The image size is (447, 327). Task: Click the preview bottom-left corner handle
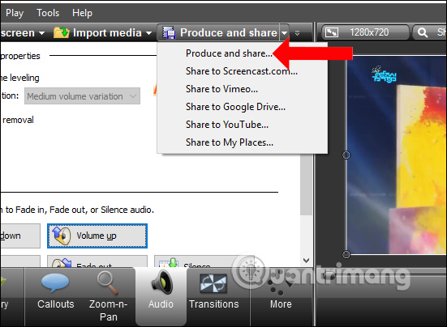pos(346,254)
